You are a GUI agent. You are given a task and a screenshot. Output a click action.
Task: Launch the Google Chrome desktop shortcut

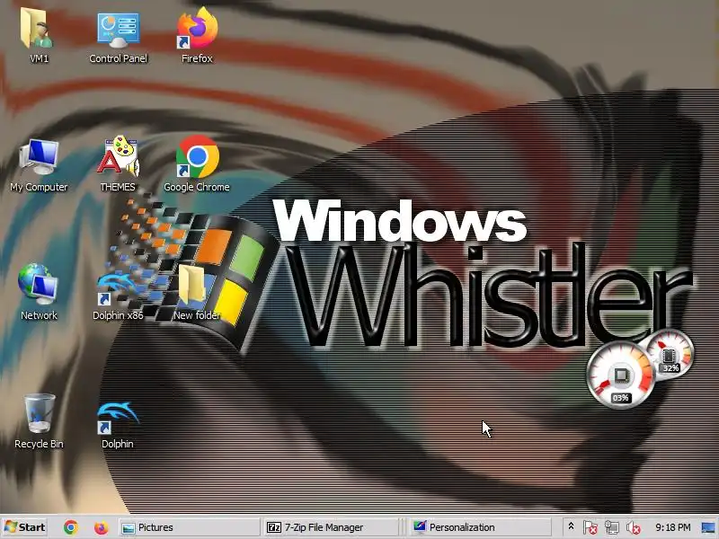[197, 164]
